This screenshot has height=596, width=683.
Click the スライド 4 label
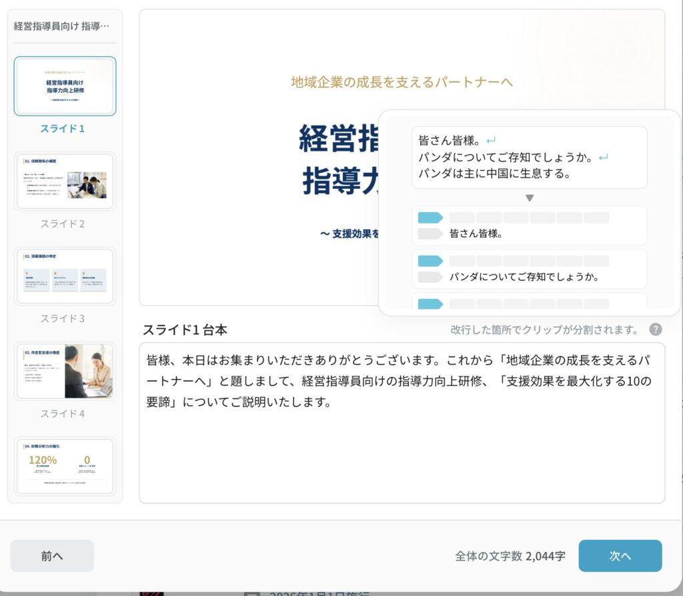click(x=63, y=413)
